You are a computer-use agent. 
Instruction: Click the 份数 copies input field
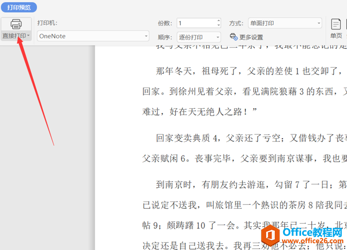point(197,23)
